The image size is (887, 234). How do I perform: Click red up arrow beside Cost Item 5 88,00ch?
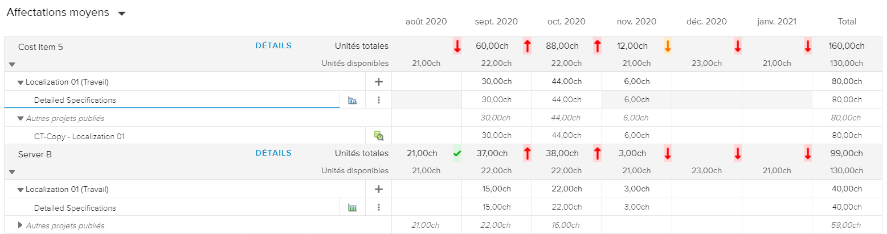coord(597,47)
